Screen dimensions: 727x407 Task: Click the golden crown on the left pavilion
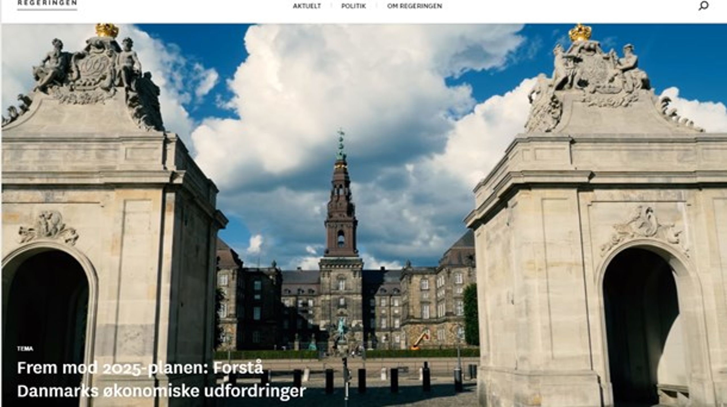tap(107, 30)
